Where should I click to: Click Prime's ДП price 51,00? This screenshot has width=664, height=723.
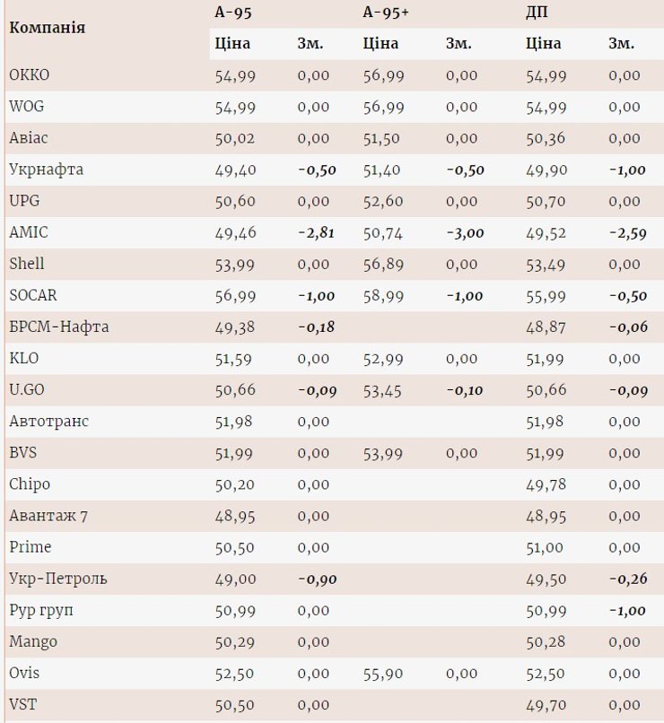(546, 547)
